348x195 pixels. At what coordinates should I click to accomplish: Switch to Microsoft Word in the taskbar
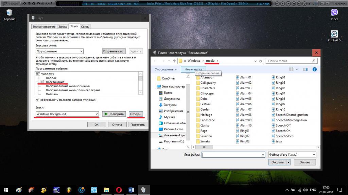click(x=131, y=190)
